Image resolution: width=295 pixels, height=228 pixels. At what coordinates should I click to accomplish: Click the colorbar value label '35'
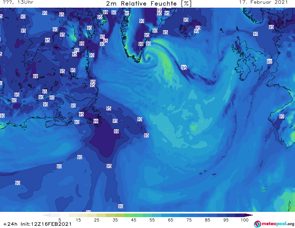tap(115, 220)
